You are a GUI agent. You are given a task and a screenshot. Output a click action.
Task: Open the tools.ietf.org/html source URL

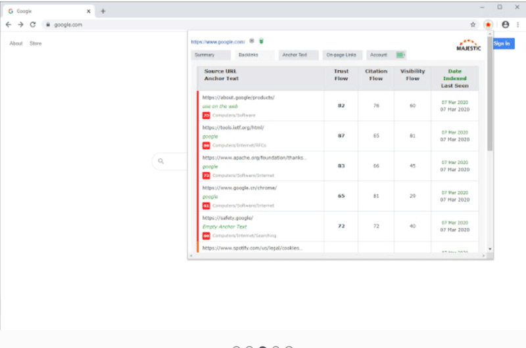tap(233, 127)
